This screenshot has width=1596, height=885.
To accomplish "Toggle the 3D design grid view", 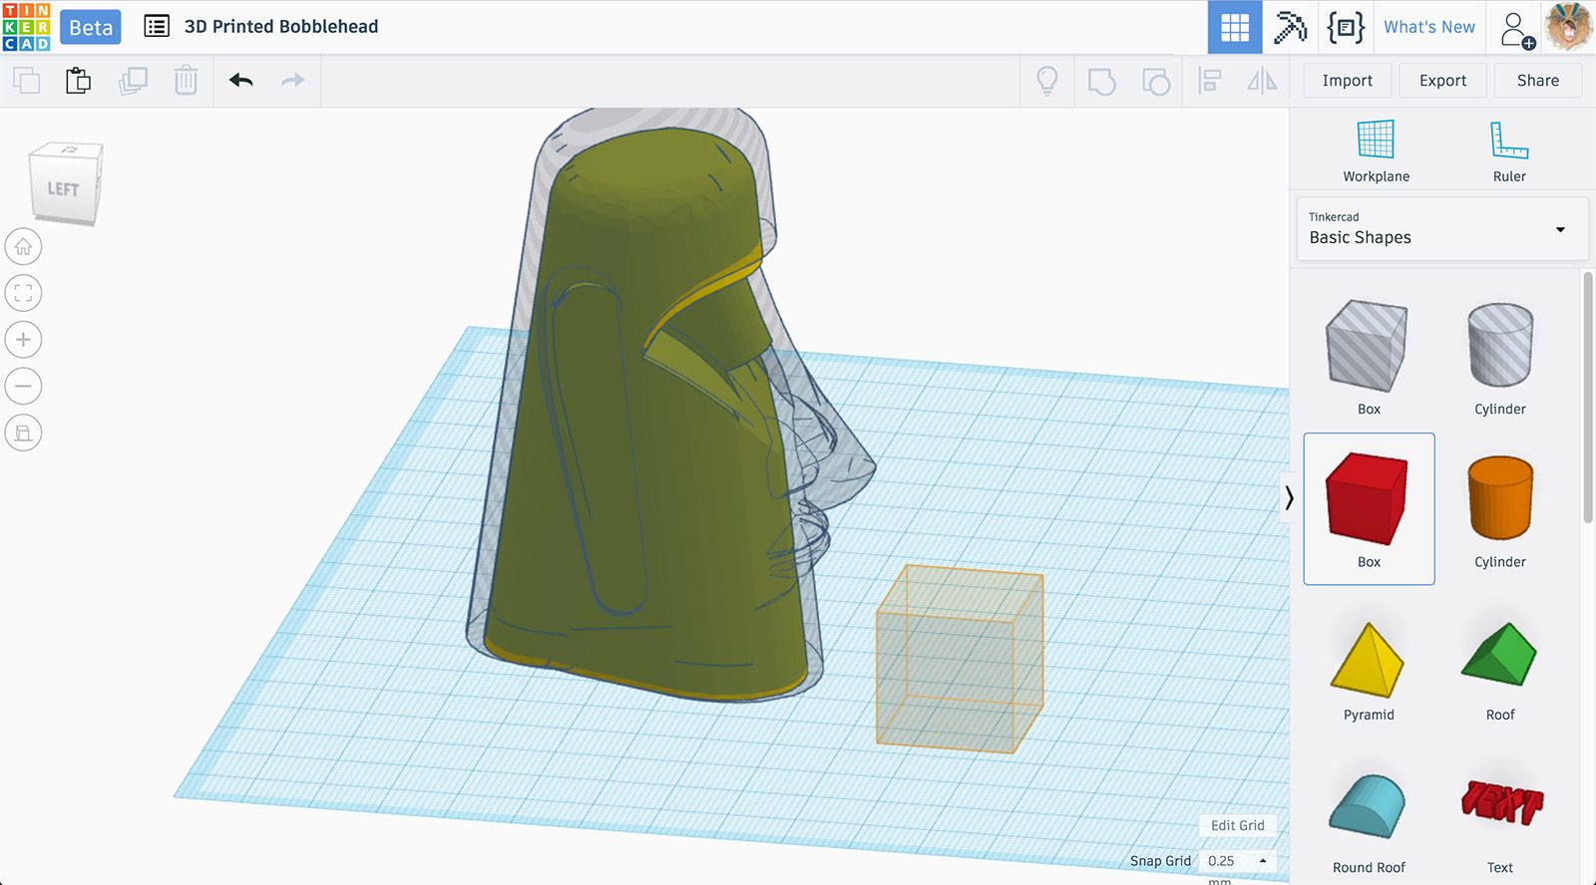I will point(1234,27).
